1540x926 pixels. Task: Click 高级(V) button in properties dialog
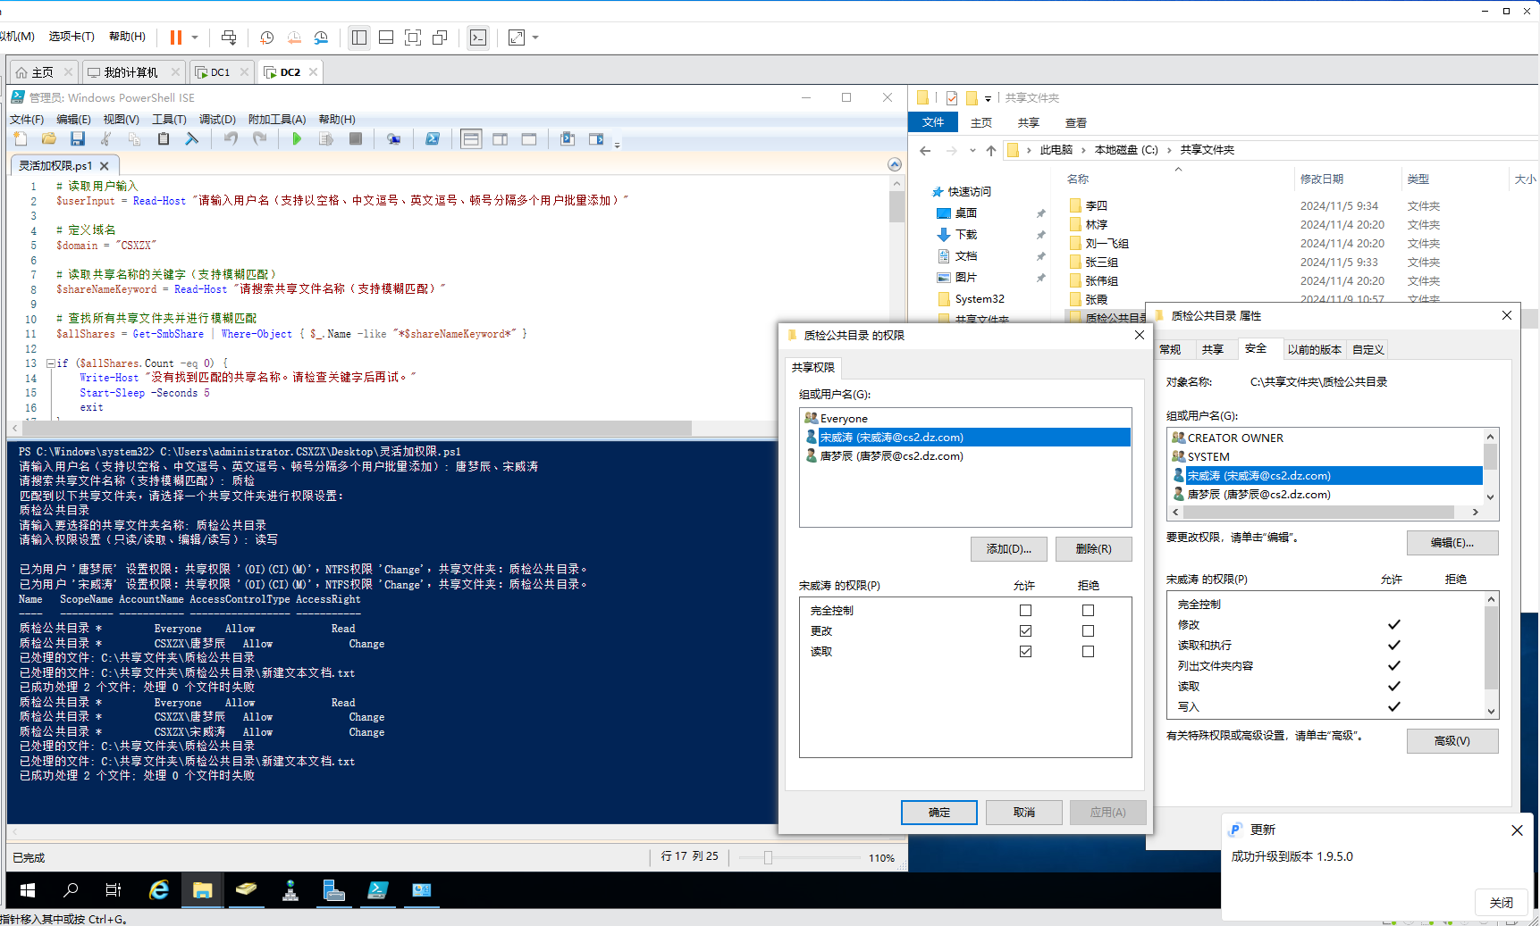pos(1452,741)
